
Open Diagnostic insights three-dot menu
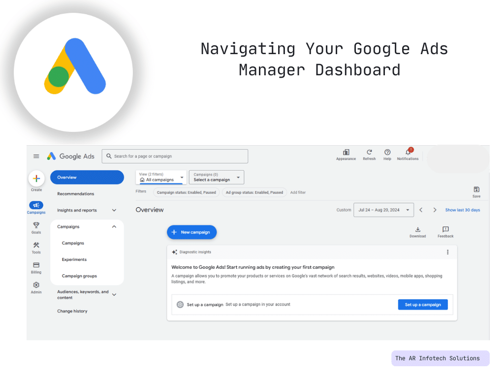click(x=447, y=252)
